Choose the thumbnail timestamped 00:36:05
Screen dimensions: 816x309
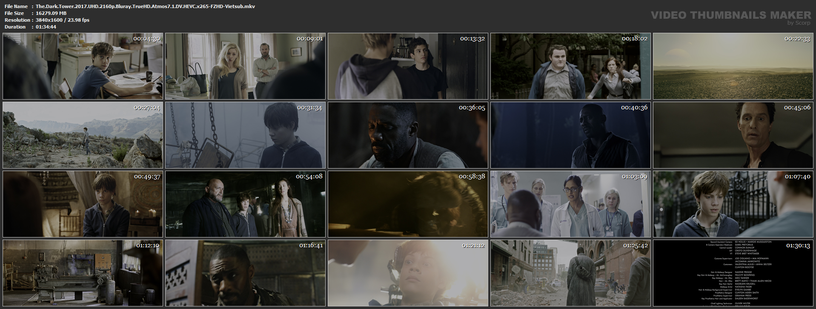coord(408,135)
